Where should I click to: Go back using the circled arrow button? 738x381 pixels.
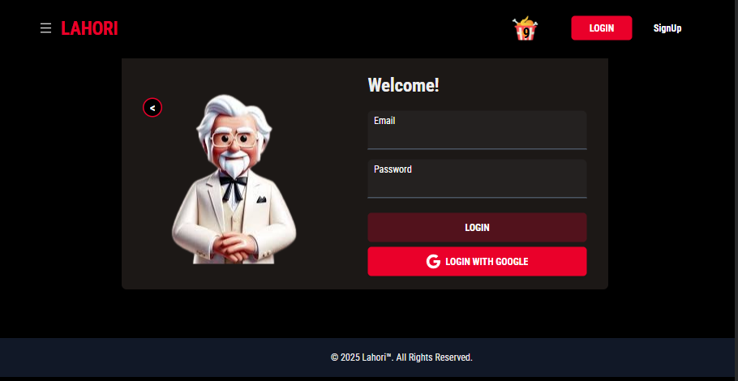[x=152, y=108]
